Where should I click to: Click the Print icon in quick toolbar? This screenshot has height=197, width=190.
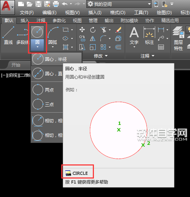pos(56,4)
